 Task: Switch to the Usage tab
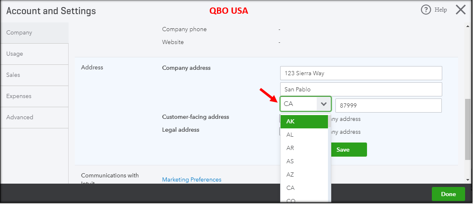click(34, 54)
